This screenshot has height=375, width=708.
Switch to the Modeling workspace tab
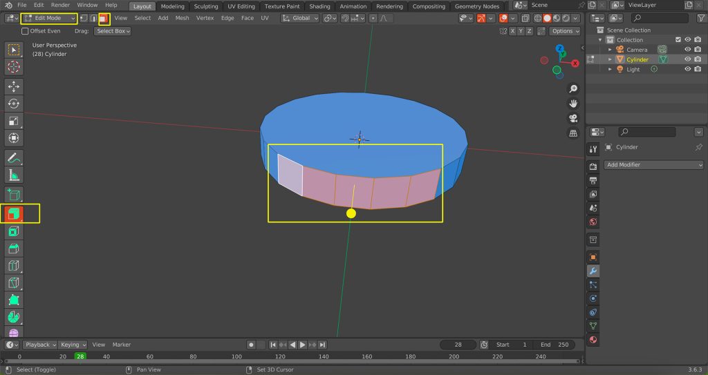coord(172,6)
